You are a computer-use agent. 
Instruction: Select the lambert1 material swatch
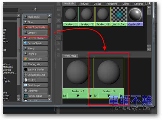click(x=71, y=16)
